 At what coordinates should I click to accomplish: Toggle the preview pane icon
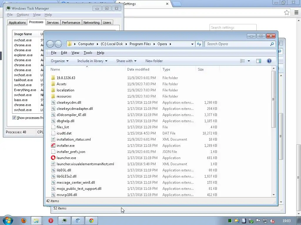click(x=259, y=61)
